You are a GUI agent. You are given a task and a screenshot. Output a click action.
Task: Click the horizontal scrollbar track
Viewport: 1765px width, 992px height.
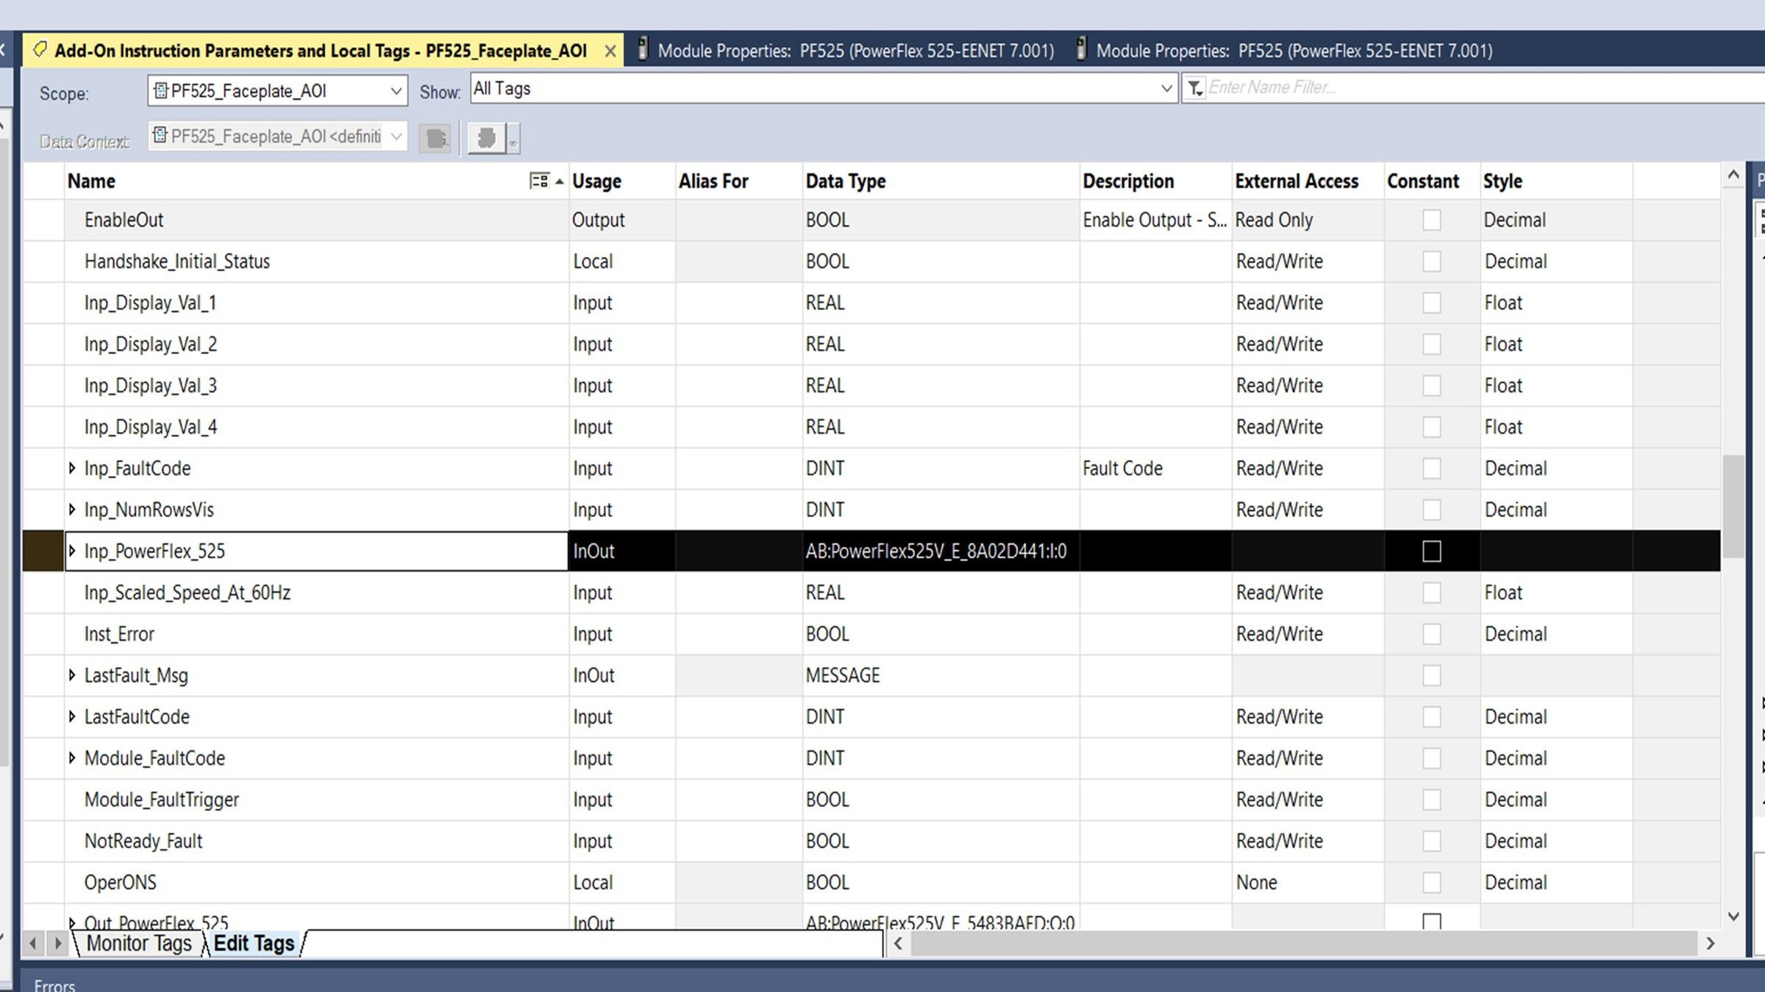[x=1303, y=944]
